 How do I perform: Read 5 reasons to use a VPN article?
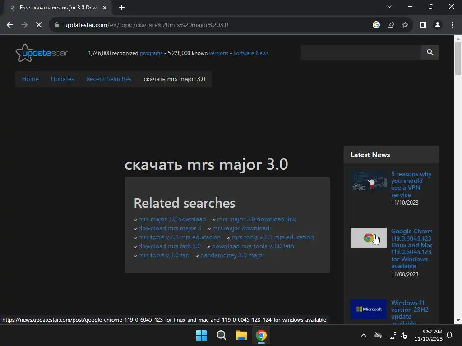411,184
